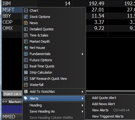The height and width of the screenshot is (120, 135).
Task: Open S&P Research Quick View entry
Action: pos(54,79)
